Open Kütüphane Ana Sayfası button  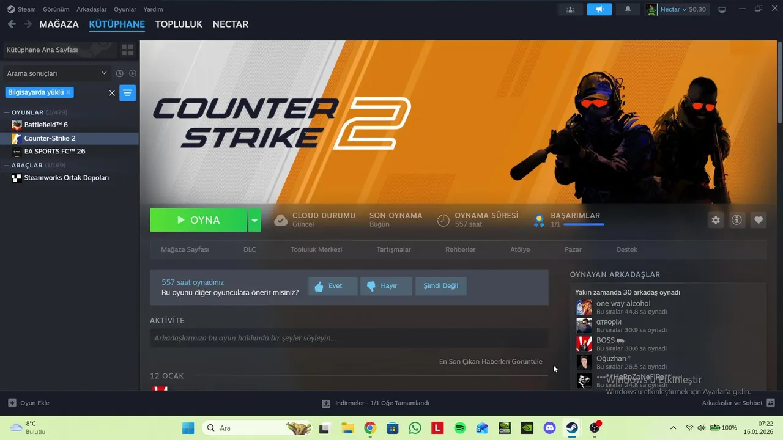pos(59,50)
